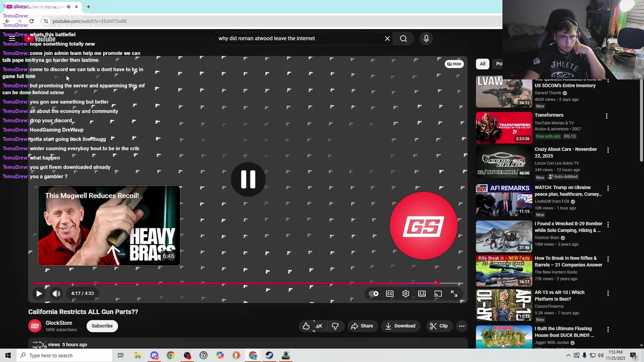Screen dimensions: 644x362
Task: Switch to theater mode
Action: coord(422,294)
